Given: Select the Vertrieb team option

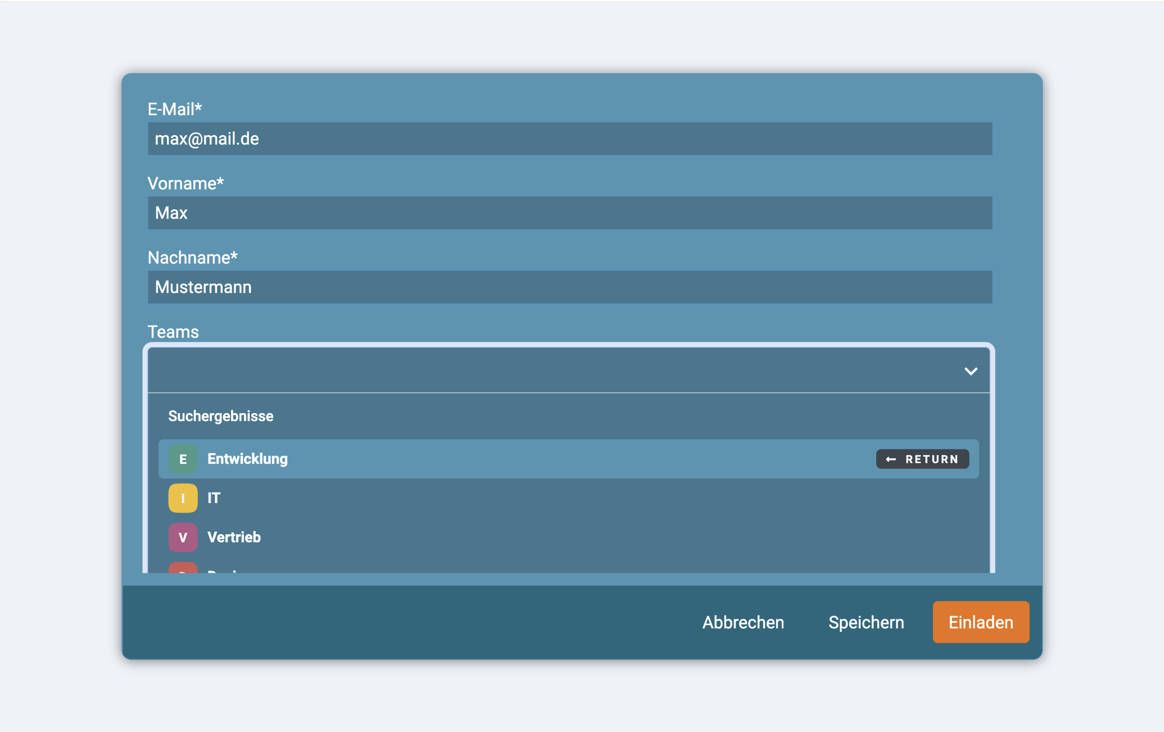Looking at the screenshot, I should point(569,537).
